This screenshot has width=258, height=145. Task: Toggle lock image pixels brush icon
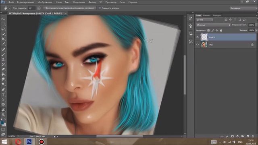point(213,31)
